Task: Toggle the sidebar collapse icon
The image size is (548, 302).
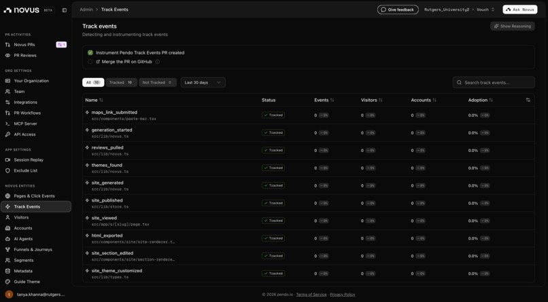Action: (x=65, y=10)
